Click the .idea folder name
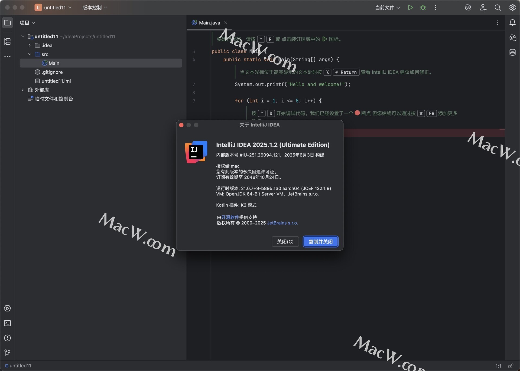 click(x=47, y=45)
